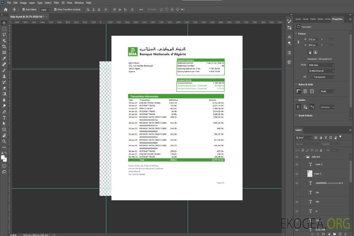Click the foreground color swatch
Image resolution: width=354 pixels, height=236 pixels.
tap(3, 157)
